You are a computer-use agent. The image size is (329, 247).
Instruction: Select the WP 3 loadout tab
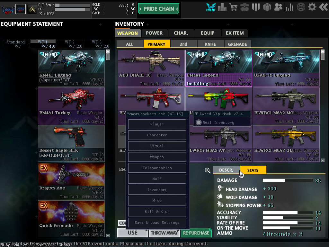click(x=97, y=44)
